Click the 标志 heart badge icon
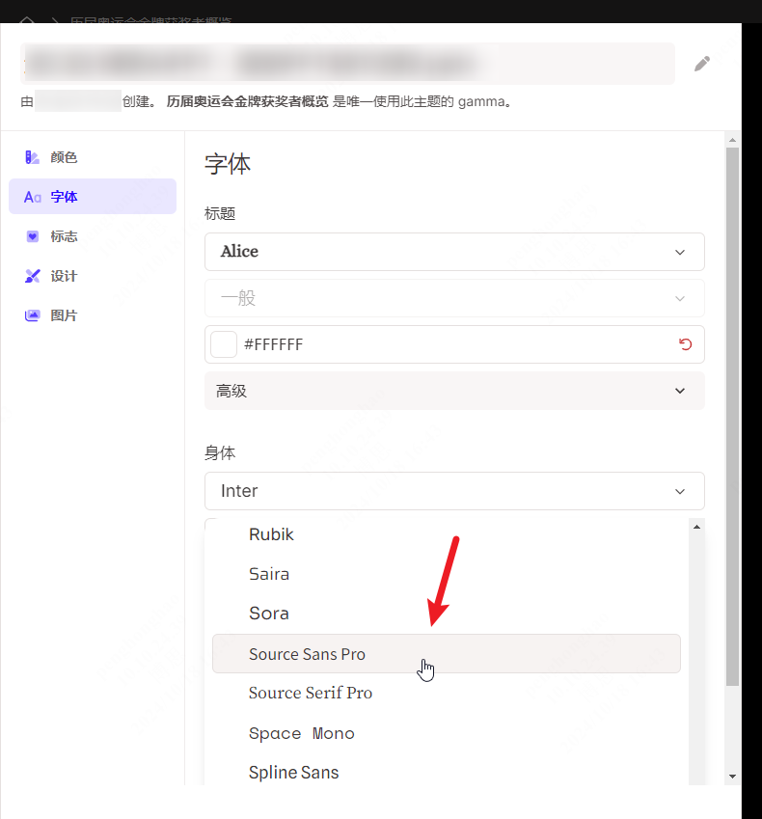The width and height of the screenshot is (762, 819). tap(33, 236)
